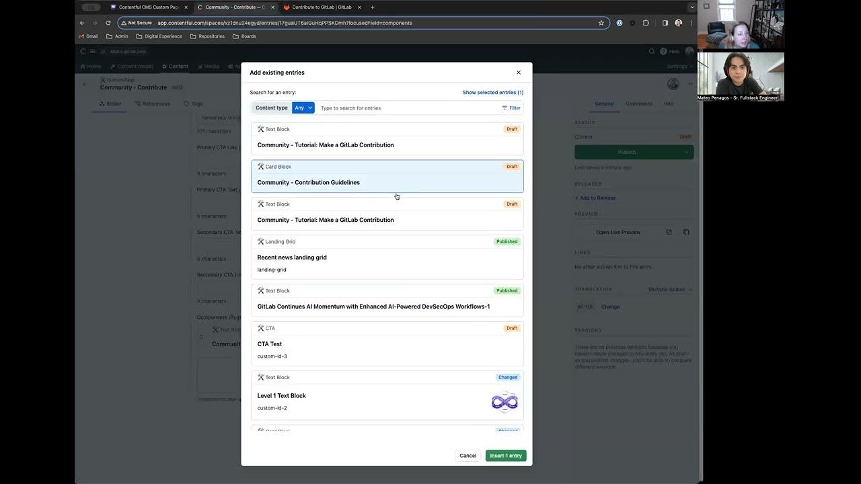Click the Publish button
The width and height of the screenshot is (861, 484).
pos(627,152)
